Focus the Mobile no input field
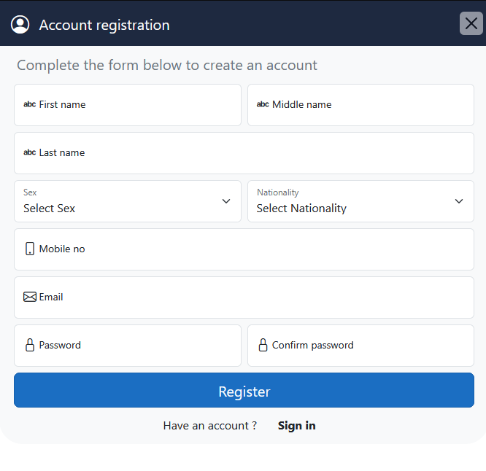 255,249
